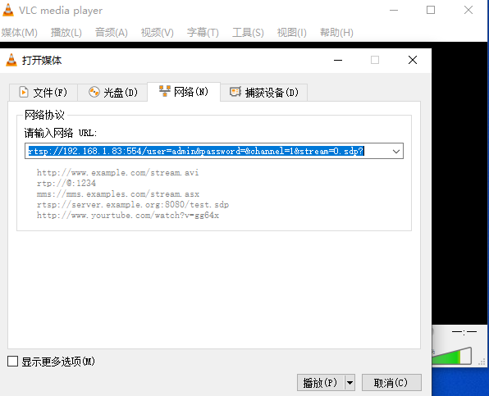Click the 播放(P) button
489x396 pixels.
[321, 383]
